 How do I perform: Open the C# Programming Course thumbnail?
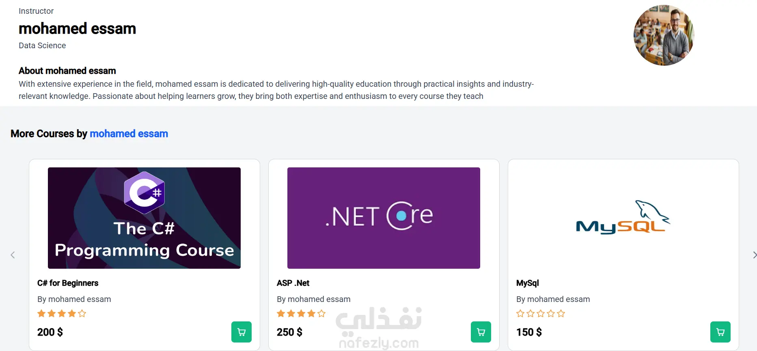click(144, 218)
